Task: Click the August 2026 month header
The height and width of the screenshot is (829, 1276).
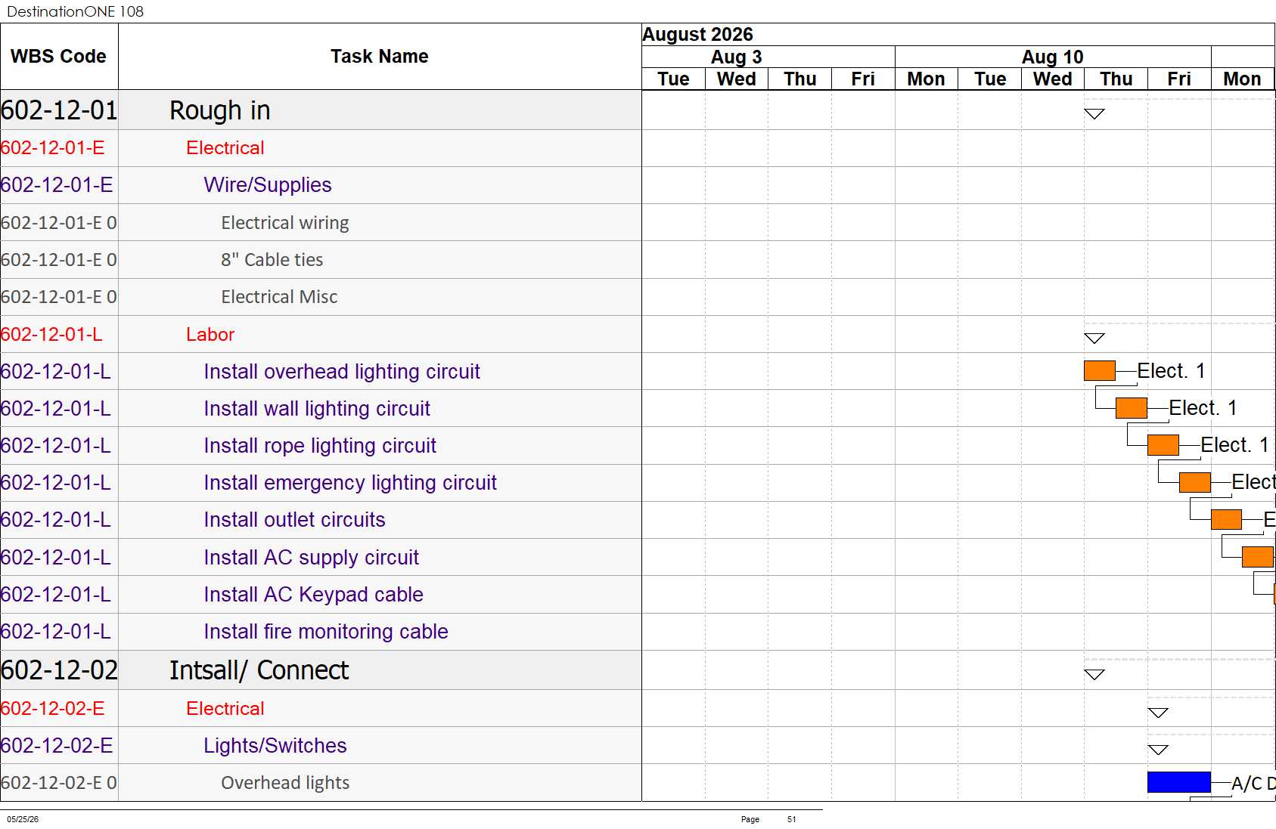Action: 697,35
